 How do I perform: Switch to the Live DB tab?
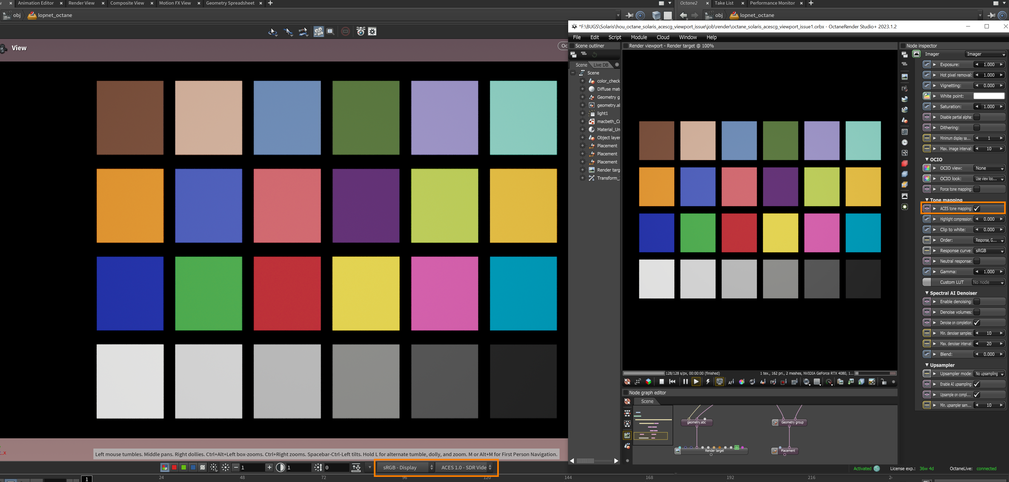[601, 65]
